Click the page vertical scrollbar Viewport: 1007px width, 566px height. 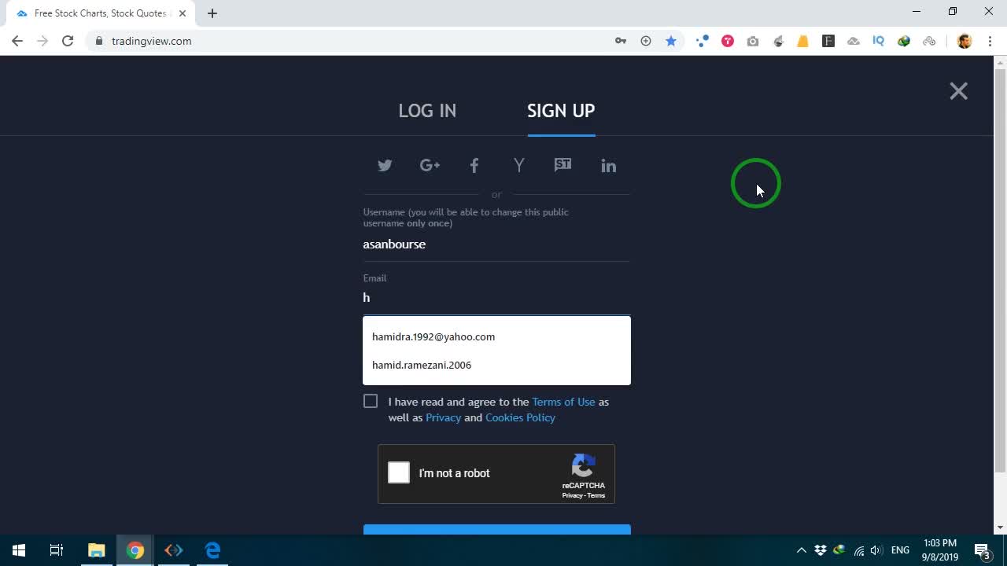point(1000,270)
